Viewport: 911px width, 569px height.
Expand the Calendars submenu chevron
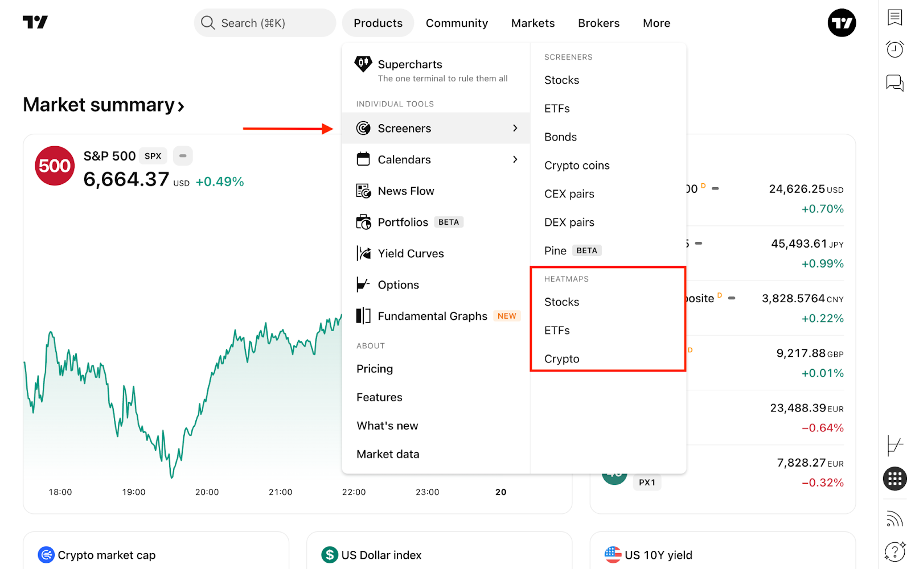point(515,159)
